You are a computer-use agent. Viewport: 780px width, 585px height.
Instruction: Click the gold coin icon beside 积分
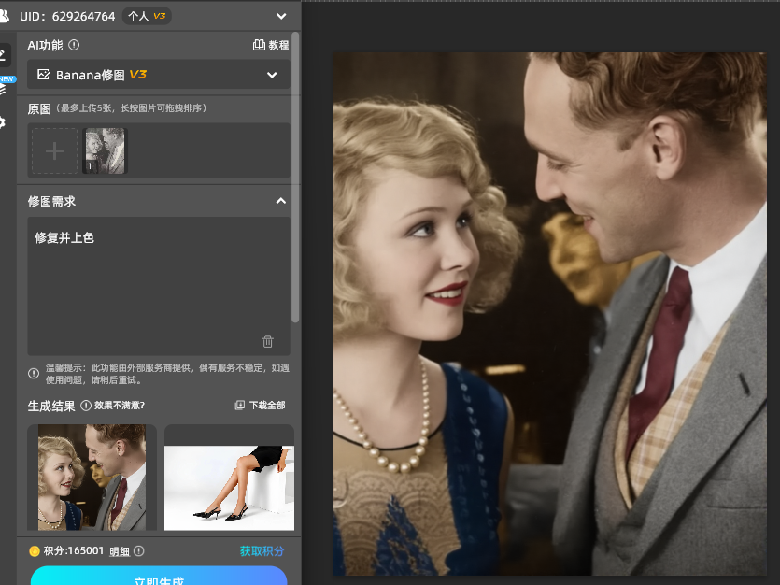coord(35,551)
